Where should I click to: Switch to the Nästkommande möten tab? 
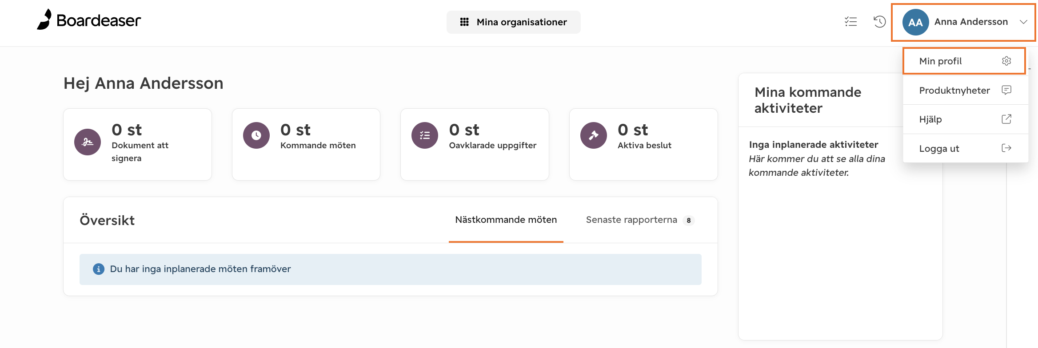(x=506, y=220)
